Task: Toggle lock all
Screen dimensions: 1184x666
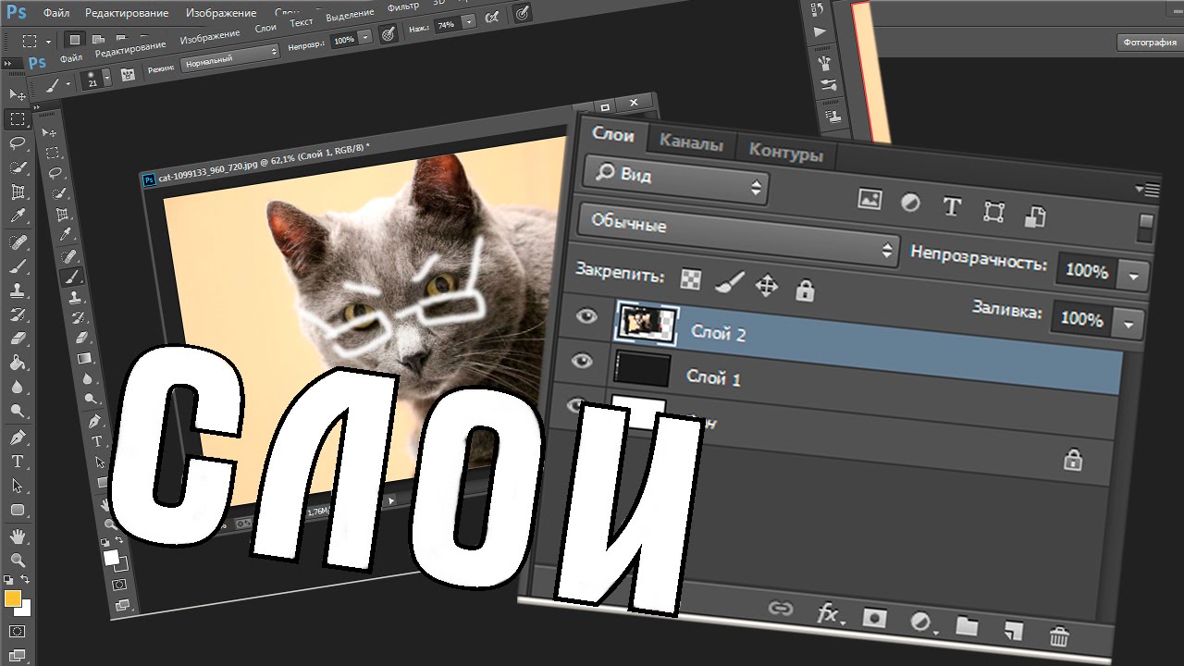Action: pyautogui.click(x=805, y=291)
